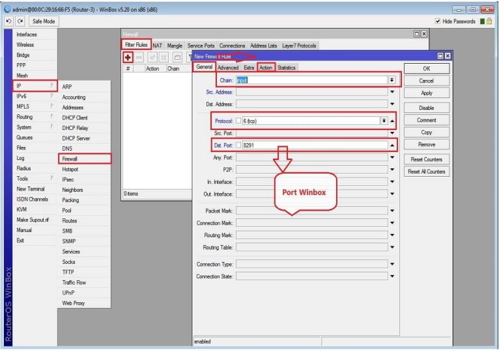Click the comment icon in Firewall toolbar
499x351 pixels.
(178, 58)
